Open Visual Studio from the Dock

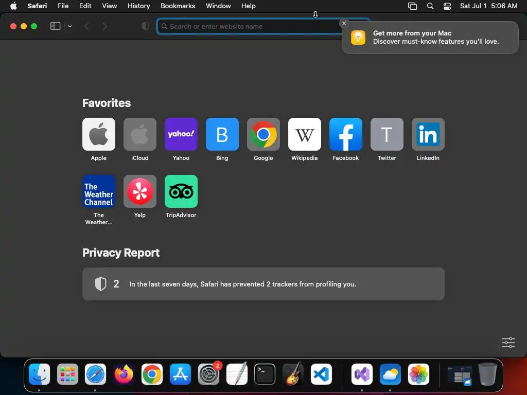362,374
